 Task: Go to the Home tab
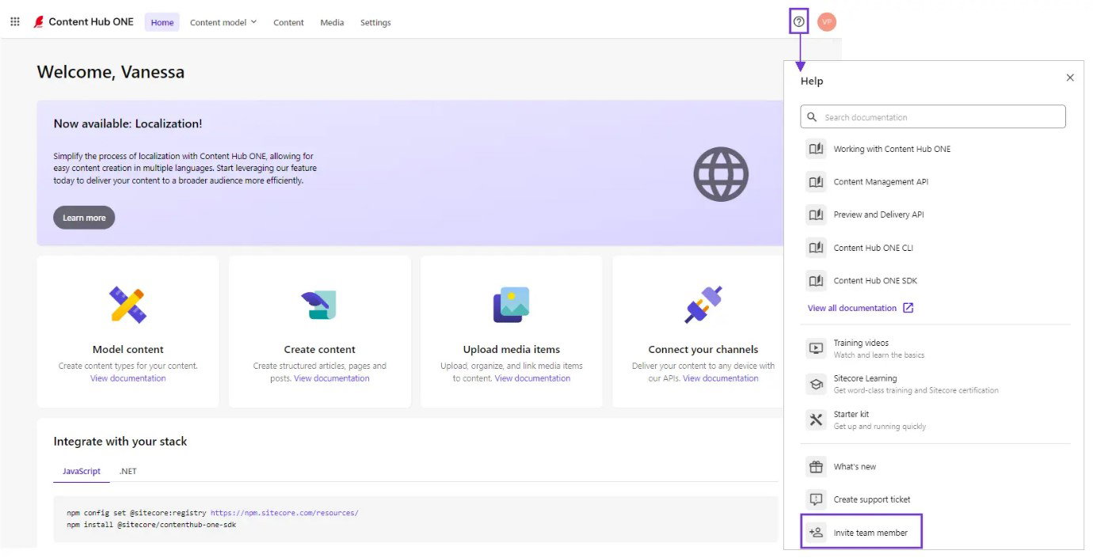pyautogui.click(x=162, y=22)
